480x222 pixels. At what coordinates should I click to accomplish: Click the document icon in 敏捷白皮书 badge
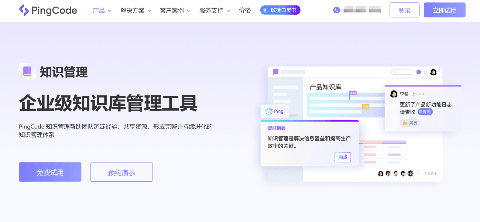pos(265,10)
